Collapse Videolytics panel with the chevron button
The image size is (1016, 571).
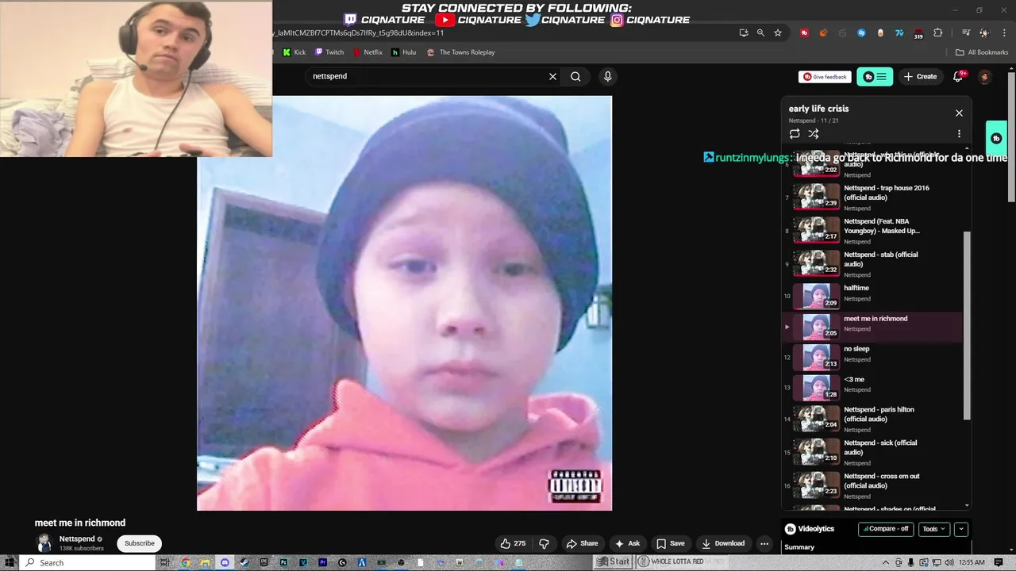(x=961, y=529)
